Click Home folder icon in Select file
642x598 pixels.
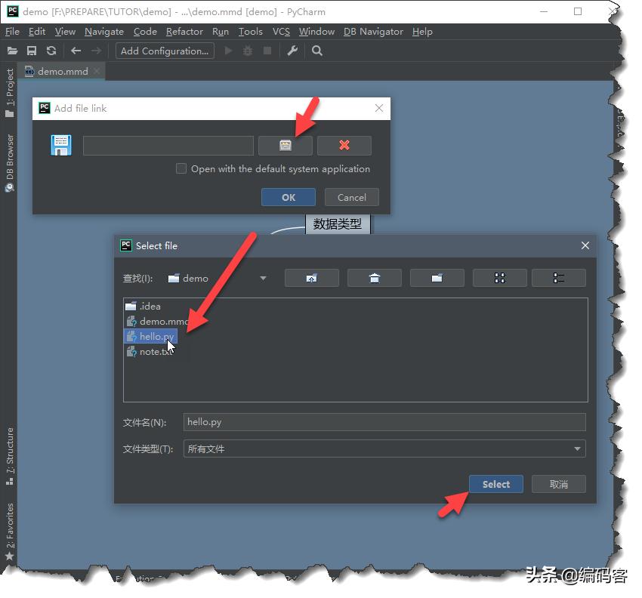tap(375, 279)
